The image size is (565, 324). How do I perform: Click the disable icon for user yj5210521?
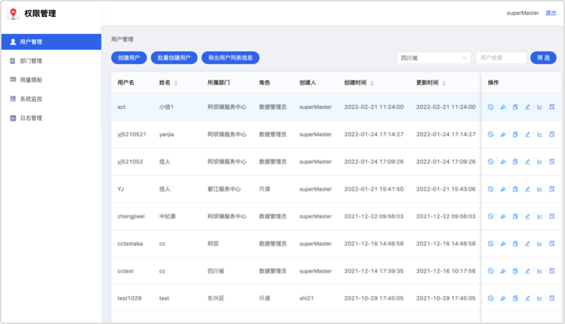click(491, 135)
